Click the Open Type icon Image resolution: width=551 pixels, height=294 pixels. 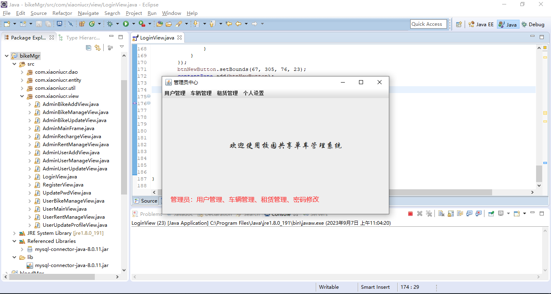tap(159, 24)
